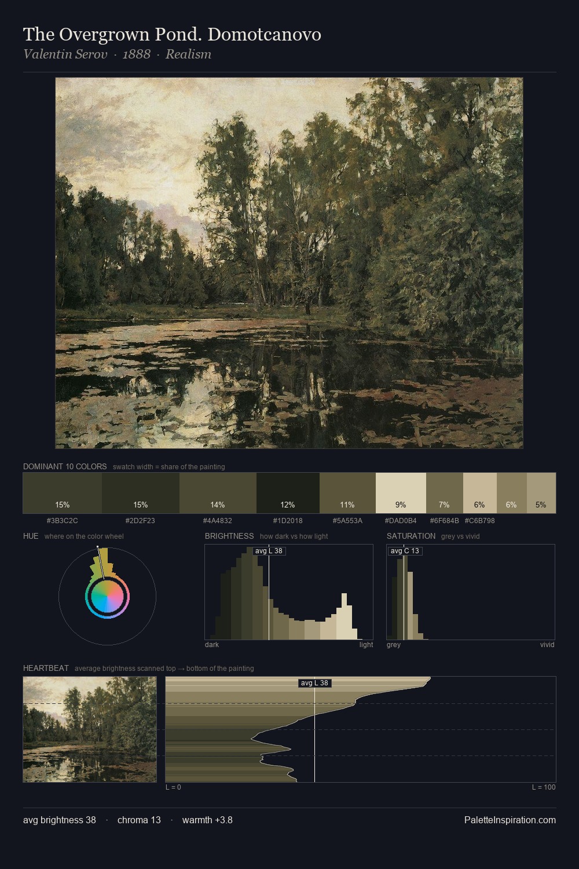Click the 'HEARTBEAT' section heading
The height and width of the screenshot is (869, 579).
click(46, 668)
